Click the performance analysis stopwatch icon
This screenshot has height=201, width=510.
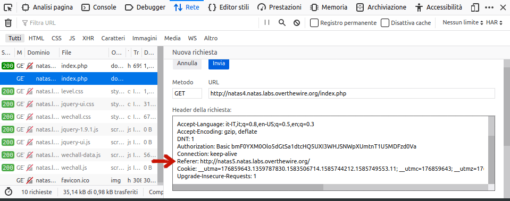click(x=9, y=192)
